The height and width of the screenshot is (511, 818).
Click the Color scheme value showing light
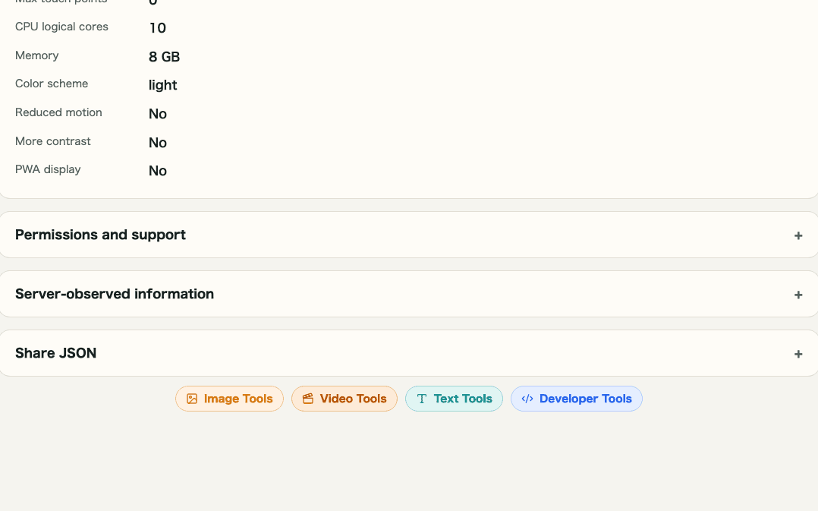162,85
